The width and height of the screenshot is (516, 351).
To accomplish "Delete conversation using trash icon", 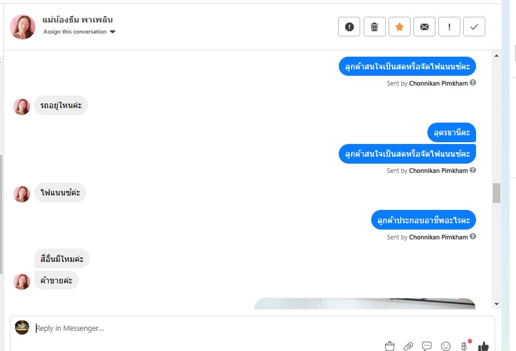I will tap(375, 27).
